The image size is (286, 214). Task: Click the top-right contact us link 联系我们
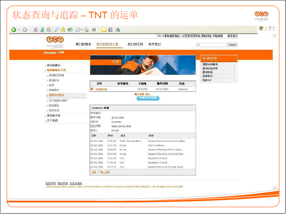pyautogui.click(x=232, y=36)
